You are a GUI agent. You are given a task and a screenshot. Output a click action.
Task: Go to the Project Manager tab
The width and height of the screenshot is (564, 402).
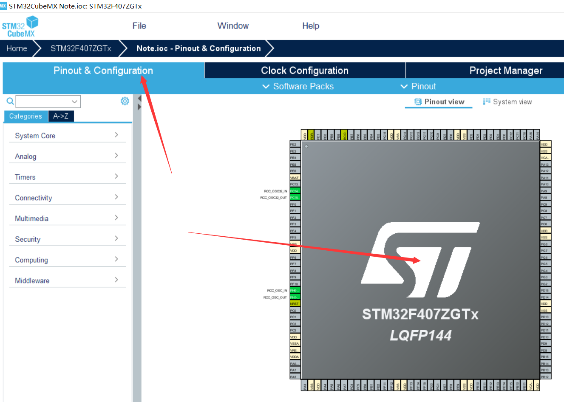pyautogui.click(x=506, y=70)
